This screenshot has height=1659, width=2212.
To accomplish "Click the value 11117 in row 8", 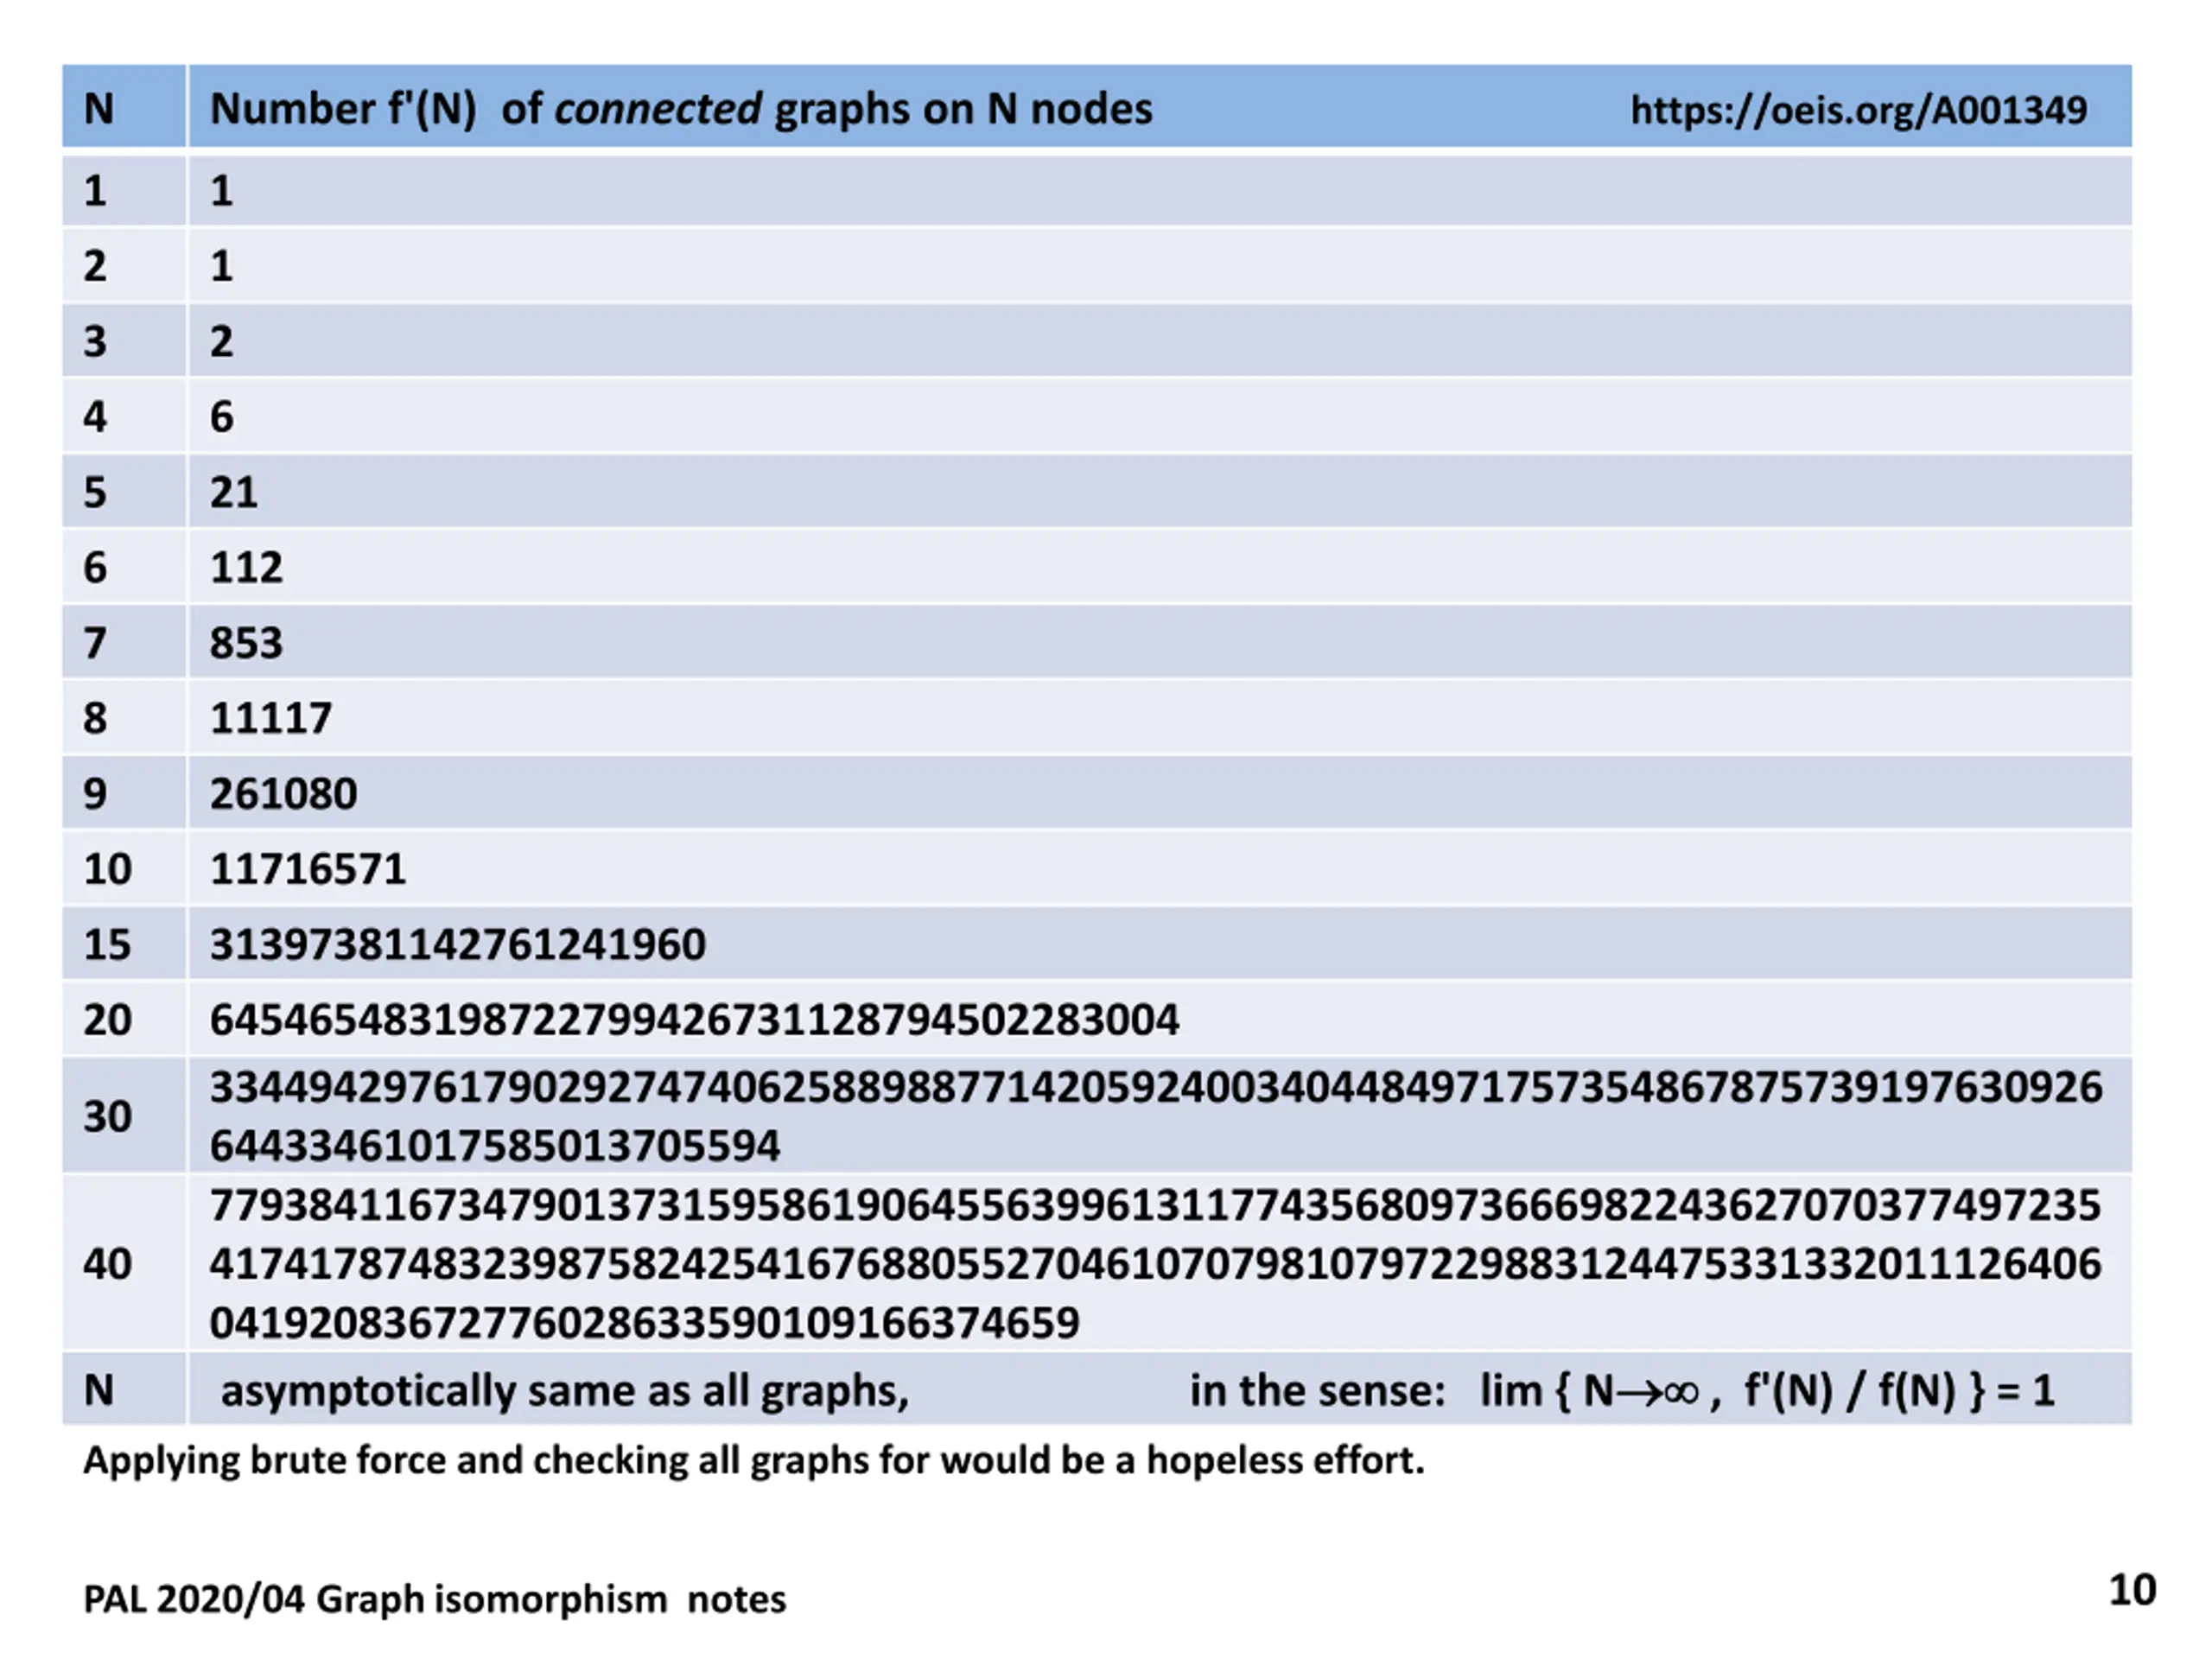I will 270,718.
